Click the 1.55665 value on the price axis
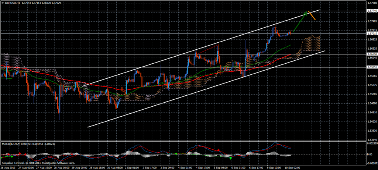The height and width of the screenshot is (170, 378). (x=372, y=76)
